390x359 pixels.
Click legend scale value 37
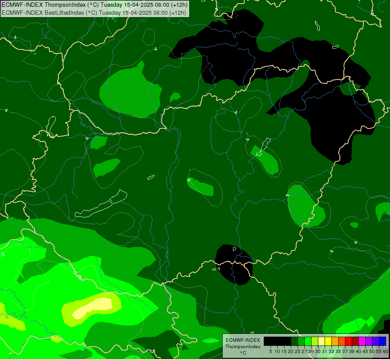tap(345, 351)
